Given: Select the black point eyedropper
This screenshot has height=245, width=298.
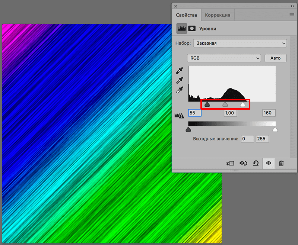Looking at the screenshot, I should [x=180, y=71].
